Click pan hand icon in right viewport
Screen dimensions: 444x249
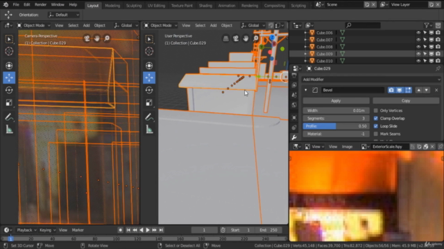pos(246,39)
